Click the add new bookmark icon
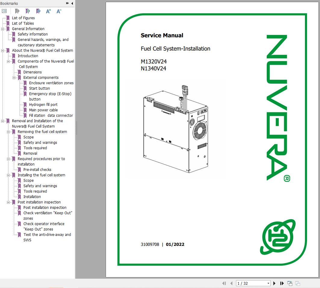Image resolution: width=320 pixels, height=288 pixels. (28, 11)
